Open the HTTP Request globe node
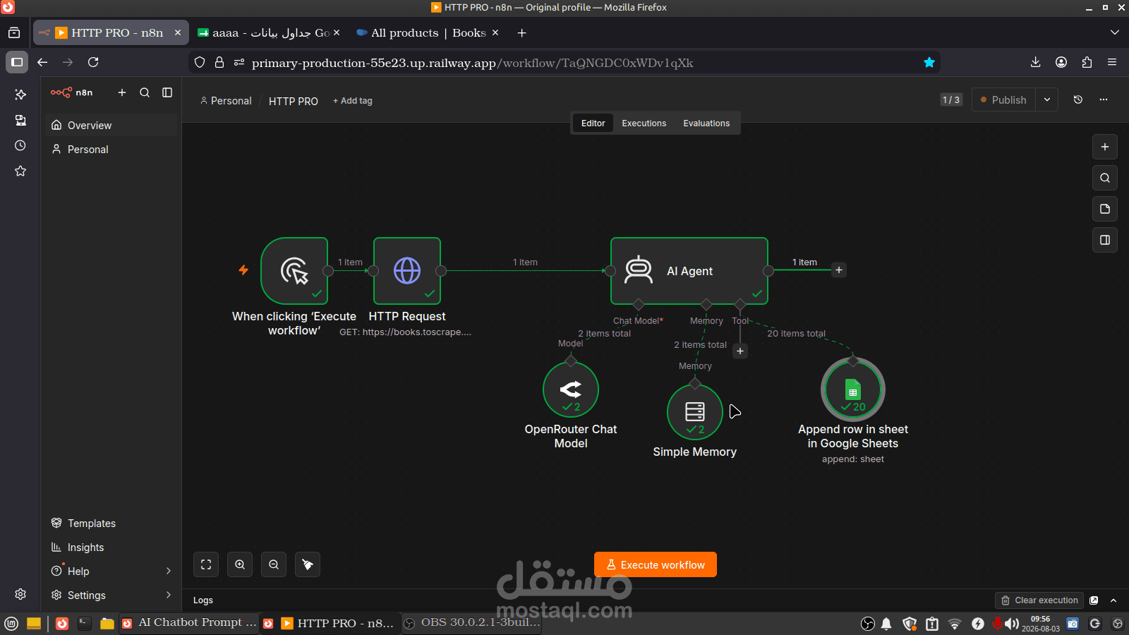This screenshot has width=1129, height=635. (x=407, y=271)
